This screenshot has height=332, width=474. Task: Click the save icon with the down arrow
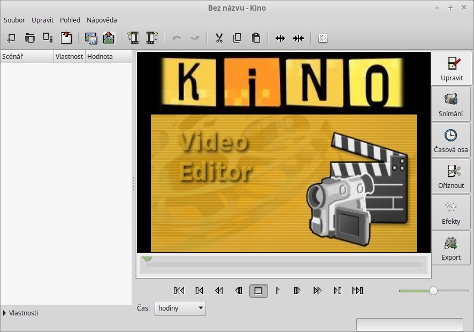[48, 38]
